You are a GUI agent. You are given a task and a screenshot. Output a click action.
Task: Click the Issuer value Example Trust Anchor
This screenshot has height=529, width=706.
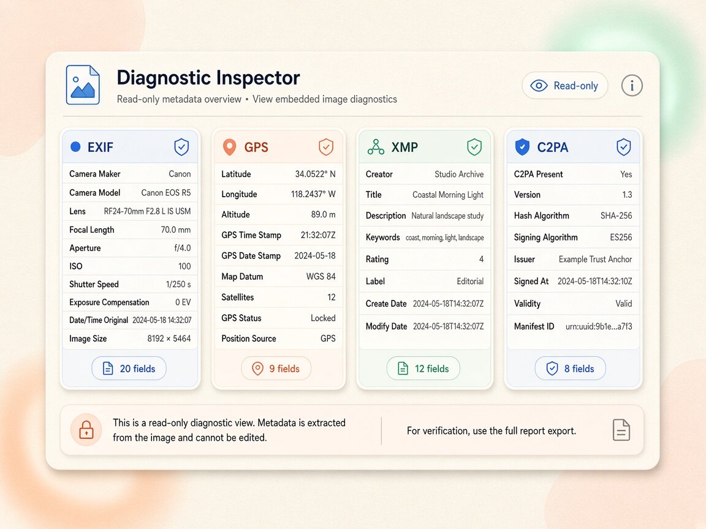595,259
